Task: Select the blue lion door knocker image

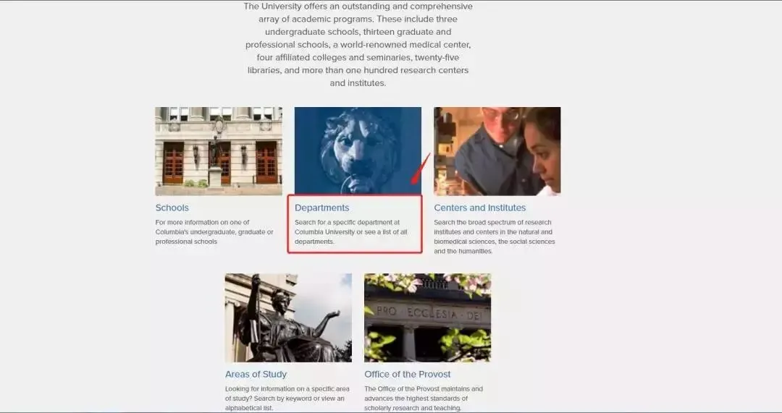Action: click(357, 150)
